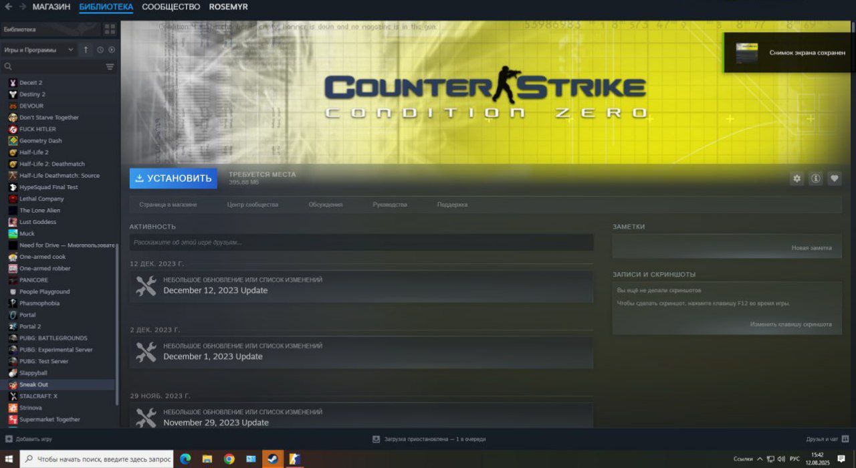The height and width of the screenshot is (468, 856).
Task: Click the game list scrollbar
Action: 118,324
